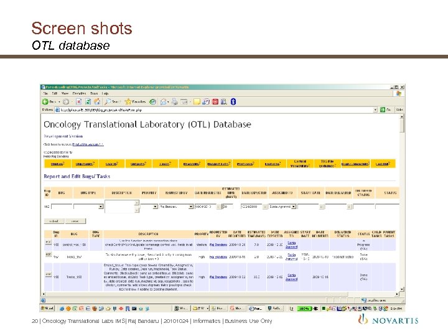The width and height of the screenshot is (448, 336).
Task: Click the green 100% battery tray indicator
Action: coord(304,309)
